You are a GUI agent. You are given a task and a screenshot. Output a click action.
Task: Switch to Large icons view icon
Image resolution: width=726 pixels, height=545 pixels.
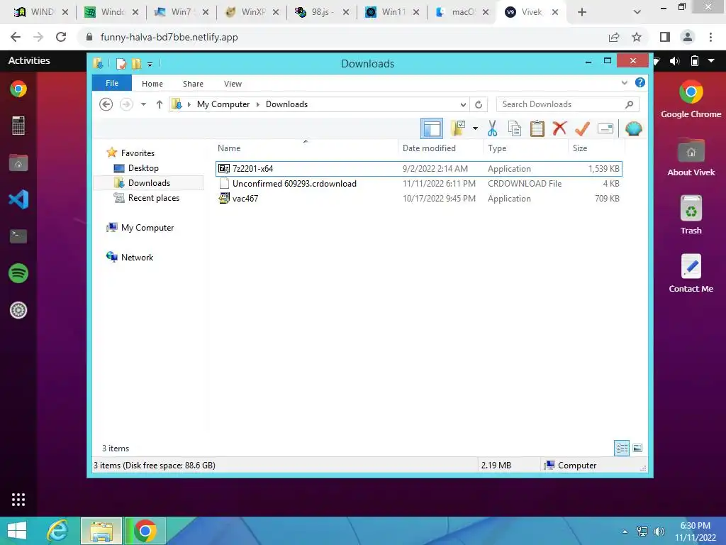[x=637, y=448]
